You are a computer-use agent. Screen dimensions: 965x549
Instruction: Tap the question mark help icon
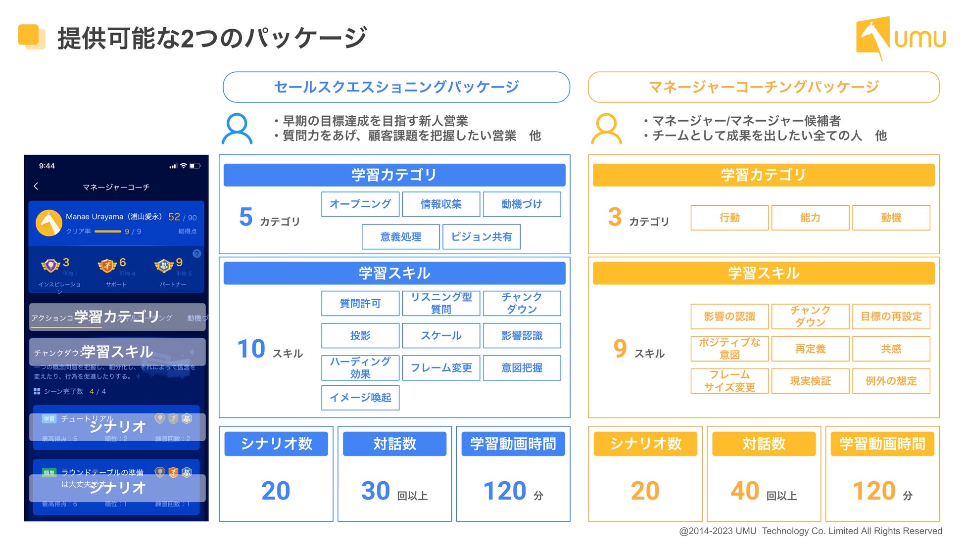coord(197,254)
